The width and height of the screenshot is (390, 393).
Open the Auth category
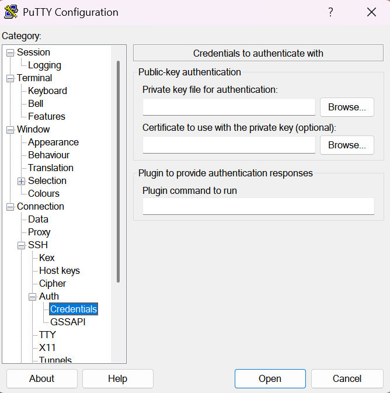coord(49,296)
